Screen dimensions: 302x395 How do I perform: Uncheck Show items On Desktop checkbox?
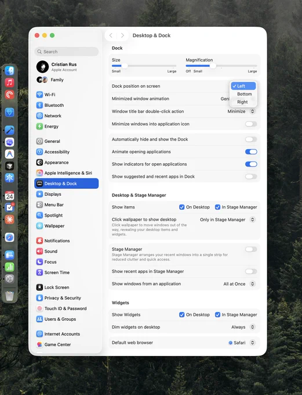coord(182,207)
